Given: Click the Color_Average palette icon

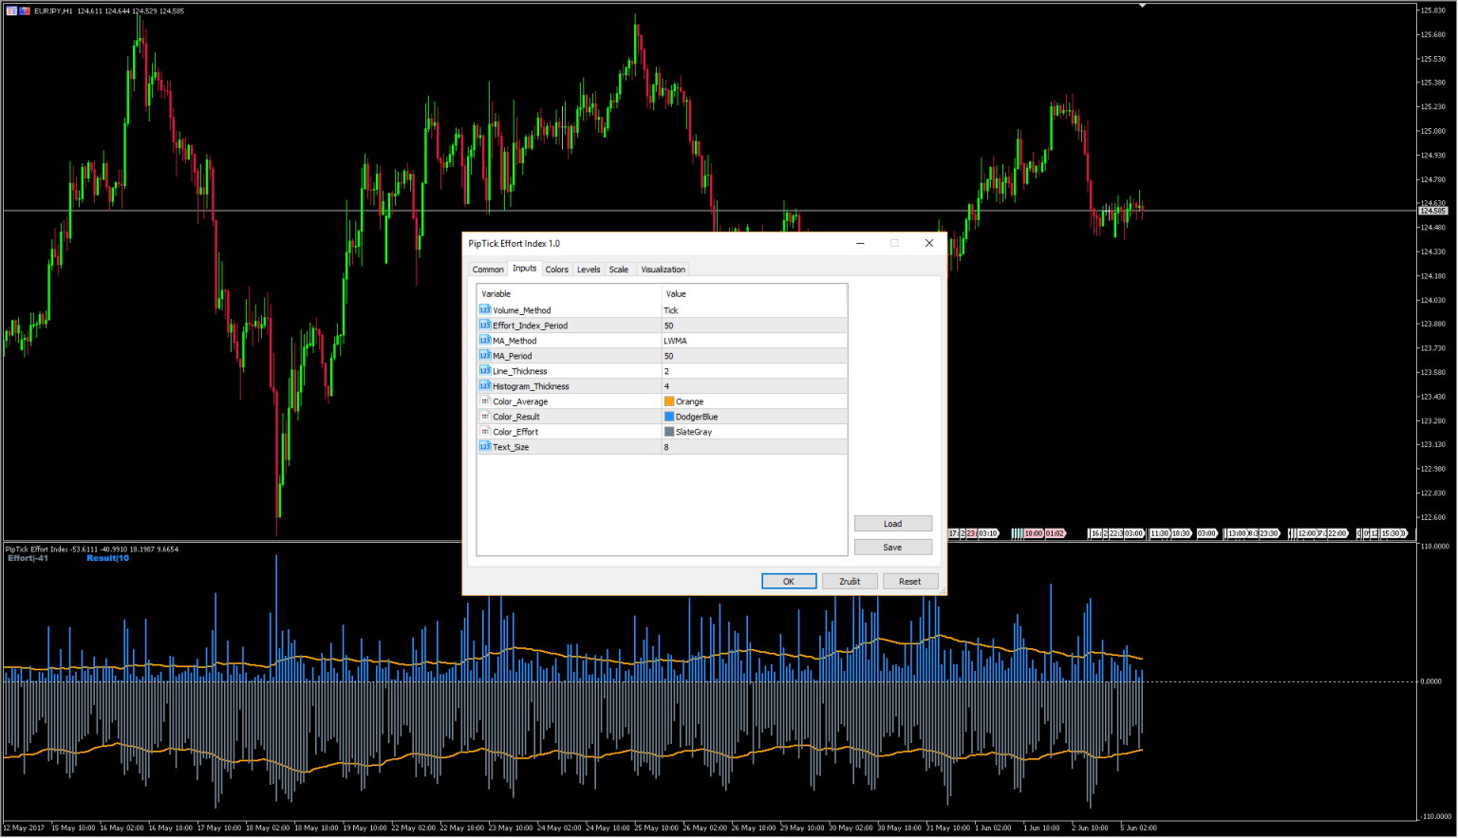Looking at the screenshot, I should pyautogui.click(x=485, y=401).
